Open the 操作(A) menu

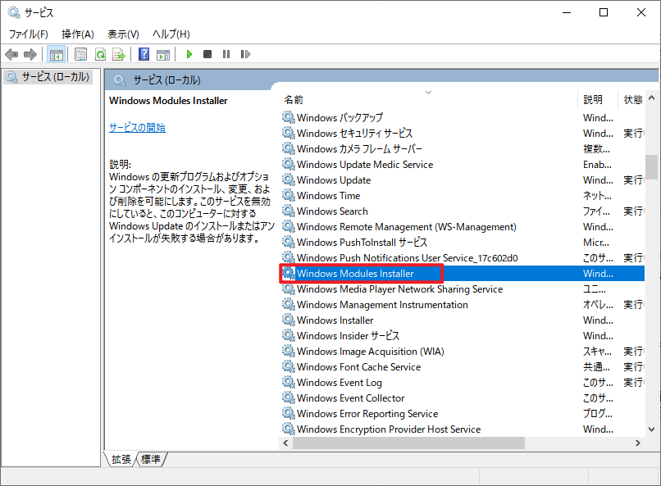78,34
